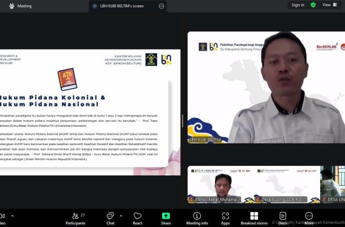Toggle the Video camera button
This screenshot has width=345, height=227.
coord(3,219)
